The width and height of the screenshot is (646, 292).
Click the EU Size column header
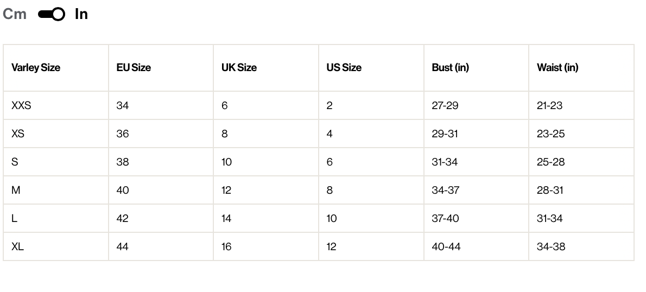coord(134,68)
